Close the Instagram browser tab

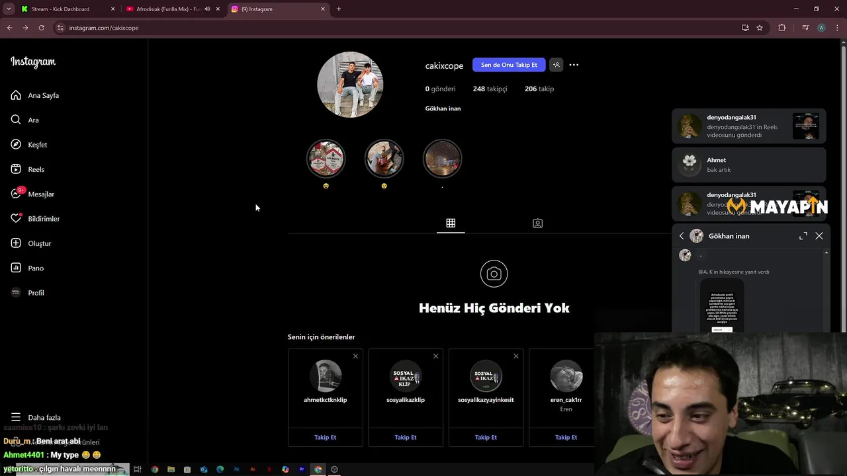323,9
